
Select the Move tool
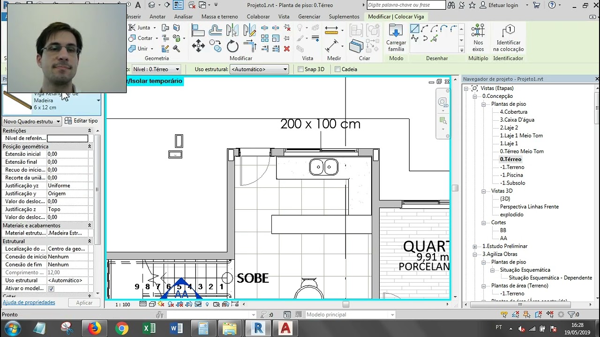[x=198, y=46]
